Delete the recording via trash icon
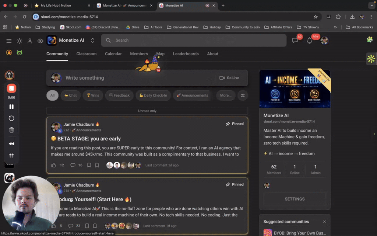 pos(11,130)
